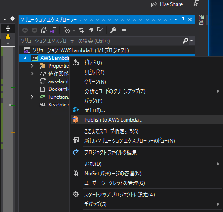Click the Live Share button

point(167,4)
